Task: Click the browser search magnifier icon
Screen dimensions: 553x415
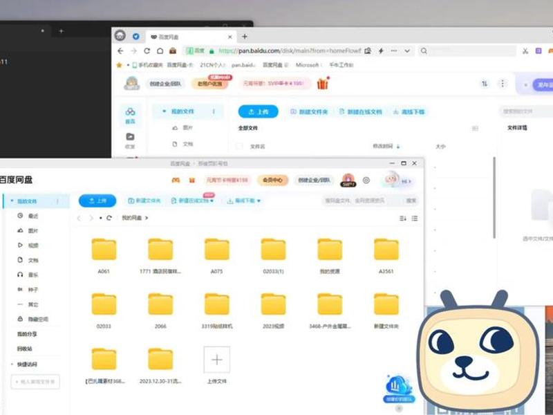Action: [x=424, y=50]
